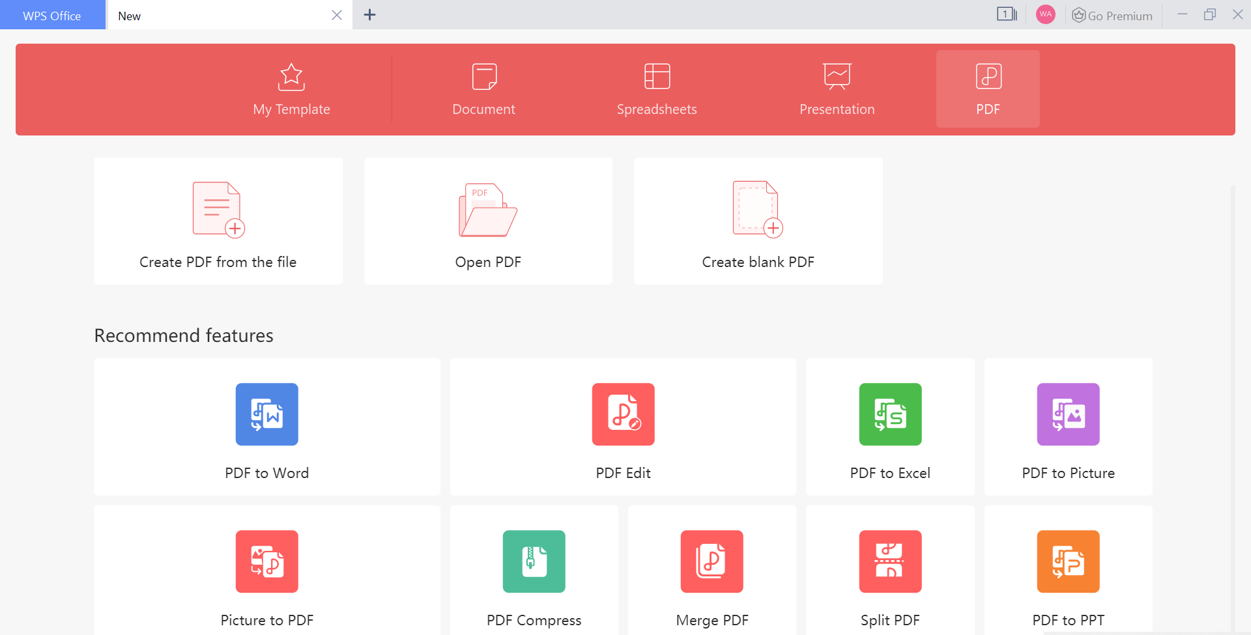1251x635 pixels.
Task: Click the Go Premium button
Action: pos(1112,16)
